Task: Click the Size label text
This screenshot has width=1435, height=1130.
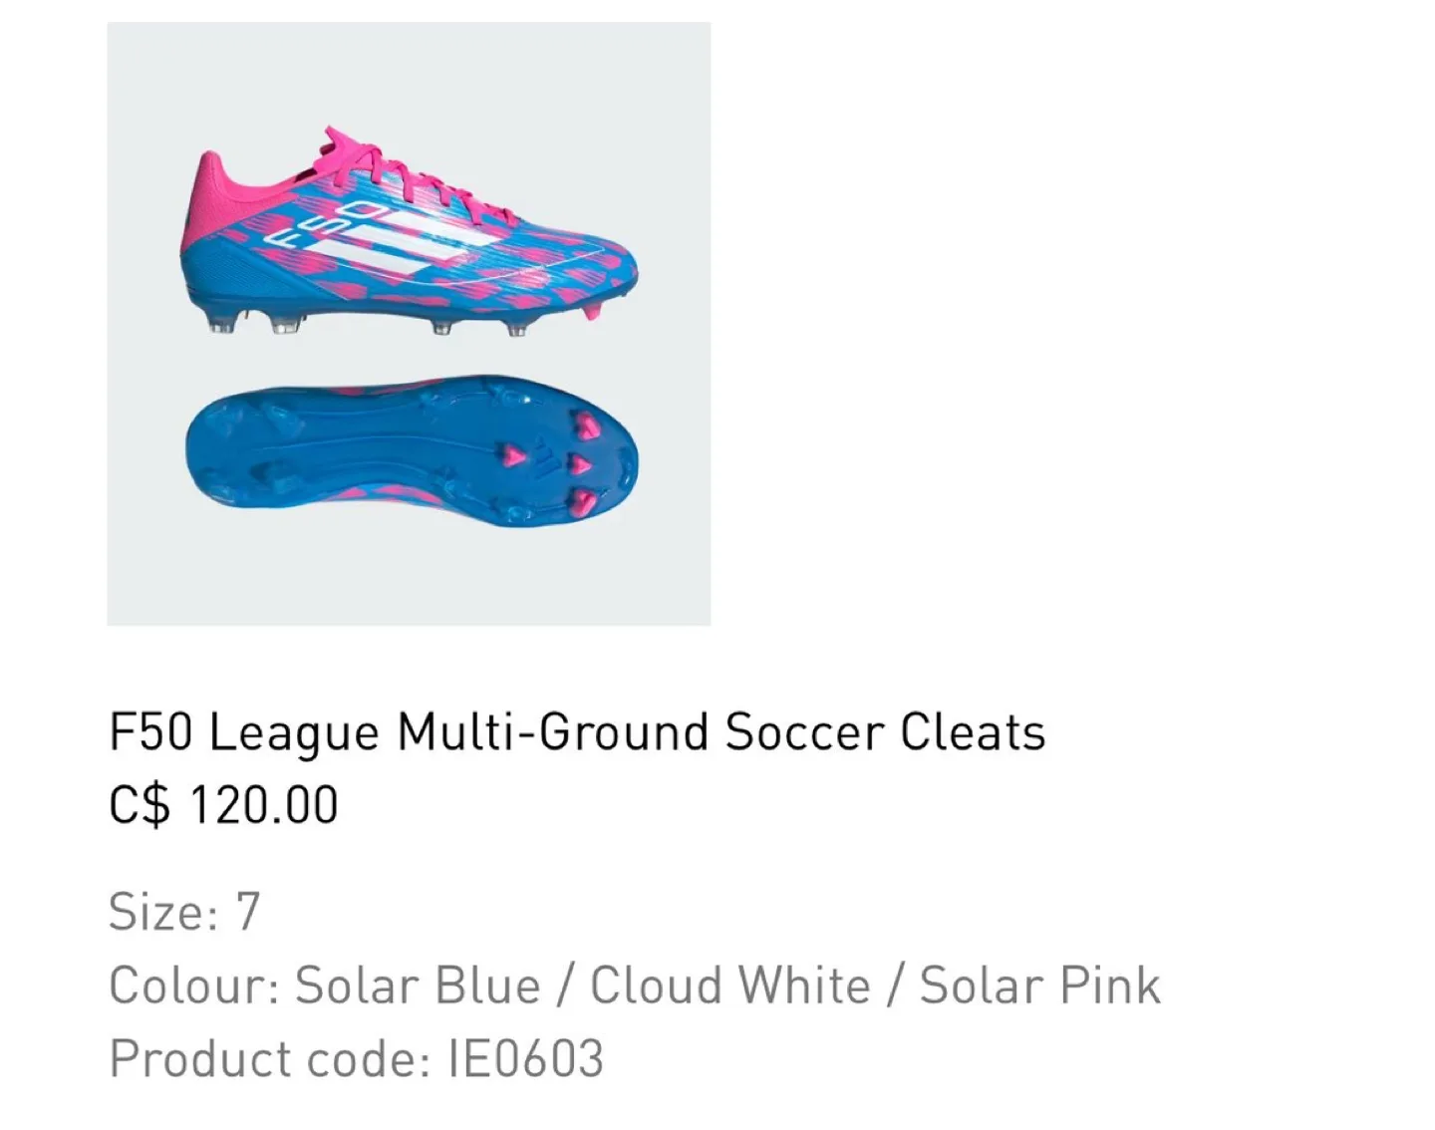Action: pos(162,912)
